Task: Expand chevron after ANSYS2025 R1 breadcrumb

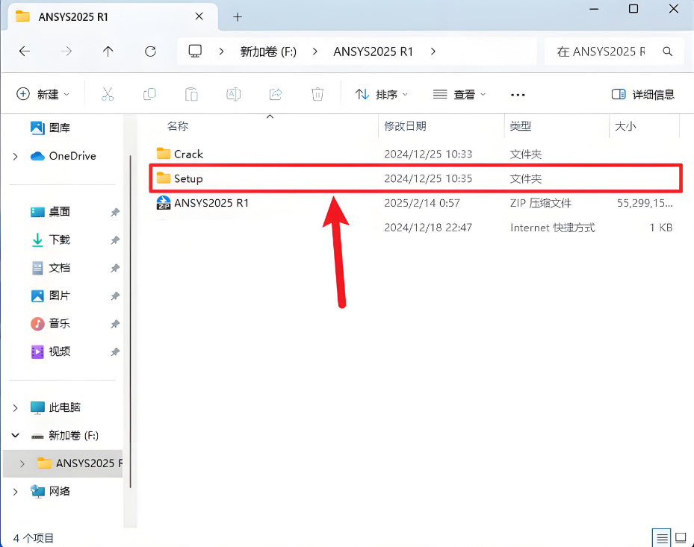Action: (433, 51)
